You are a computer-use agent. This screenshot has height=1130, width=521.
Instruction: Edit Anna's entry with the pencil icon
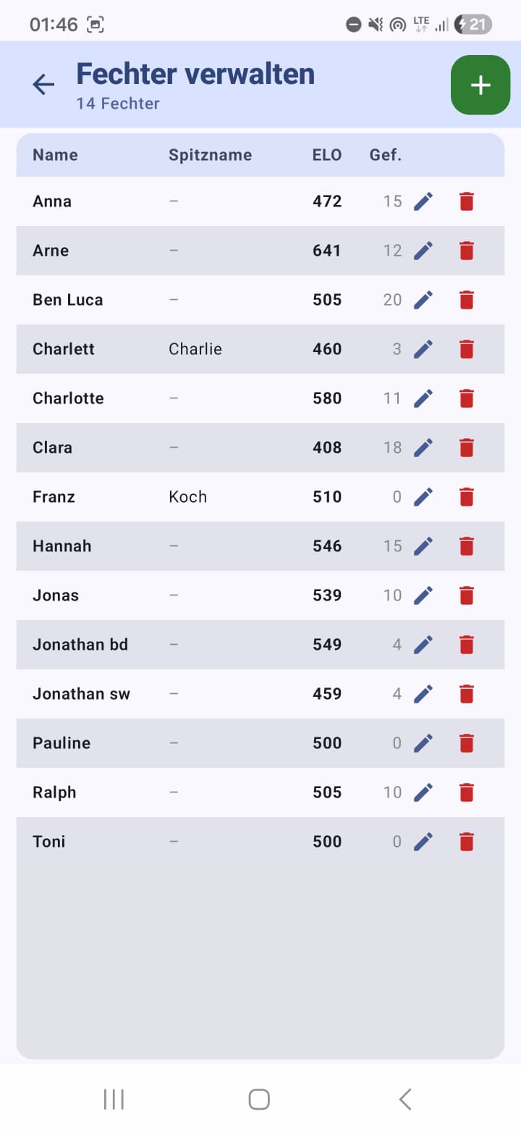pyautogui.click(x=423, y=201)
